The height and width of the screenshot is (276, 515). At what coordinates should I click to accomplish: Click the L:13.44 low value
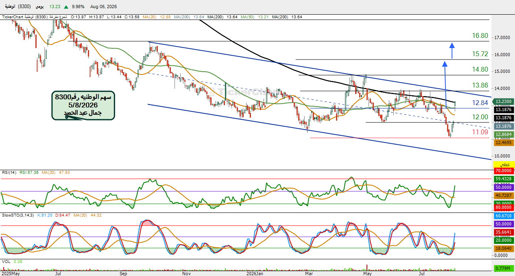pos(114,17)
